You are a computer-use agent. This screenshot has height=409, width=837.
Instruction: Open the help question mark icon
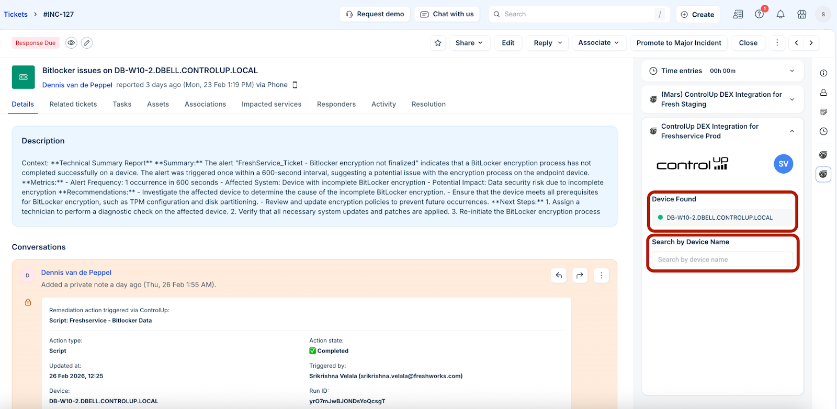click(x=759, y=14)
